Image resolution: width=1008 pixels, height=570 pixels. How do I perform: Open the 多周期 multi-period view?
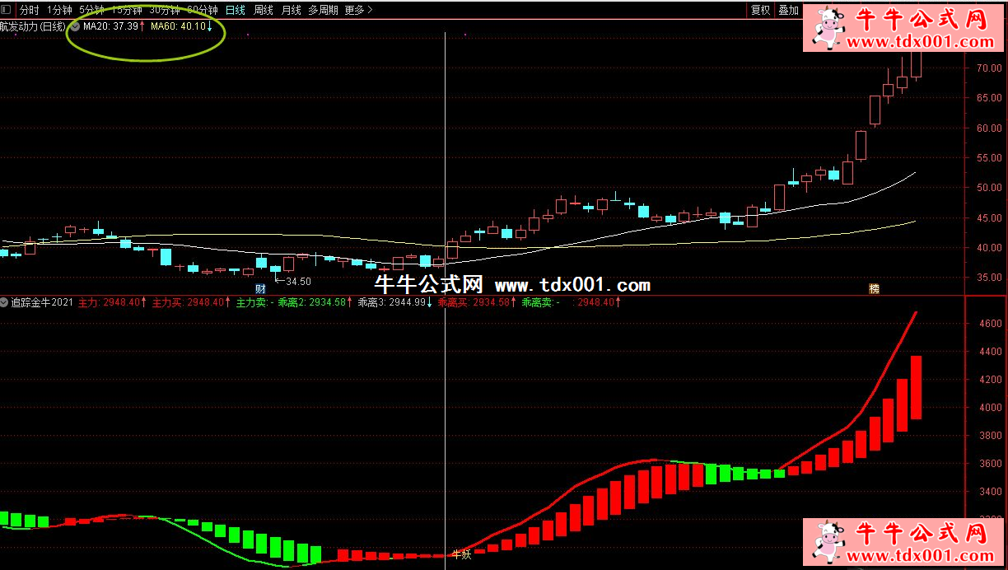324,10
